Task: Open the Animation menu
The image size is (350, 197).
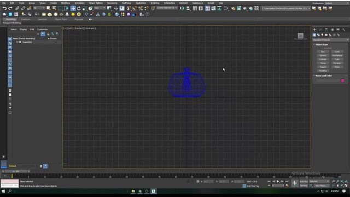Action: [x=79, y=3]
